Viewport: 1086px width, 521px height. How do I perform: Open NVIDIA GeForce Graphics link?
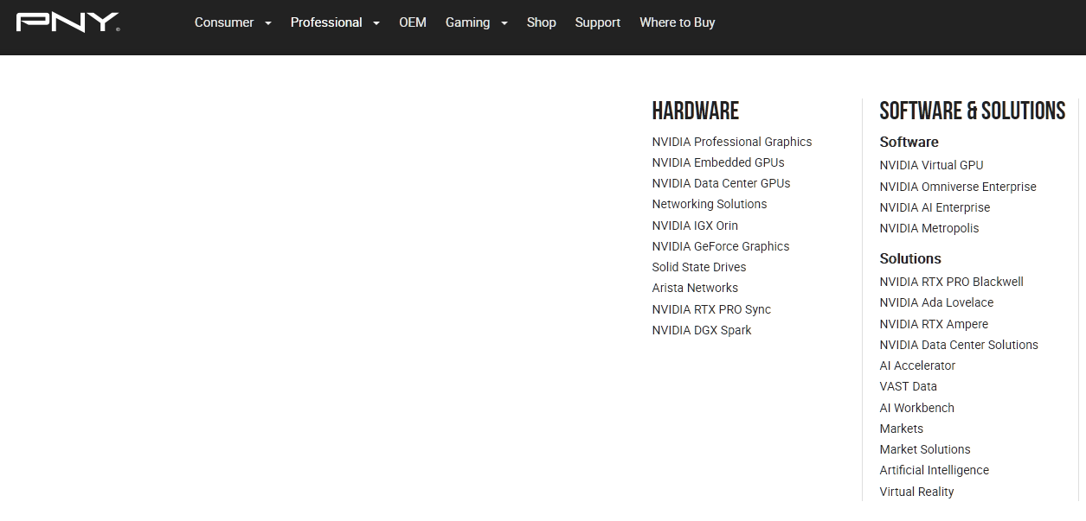point(721,246)
